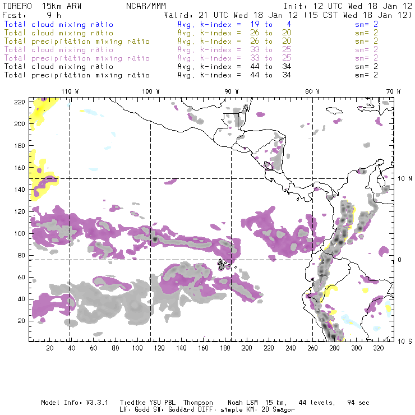
Task: Select the olive "Total cloud mixing ratio" legend line
Action: click(59, 33)
